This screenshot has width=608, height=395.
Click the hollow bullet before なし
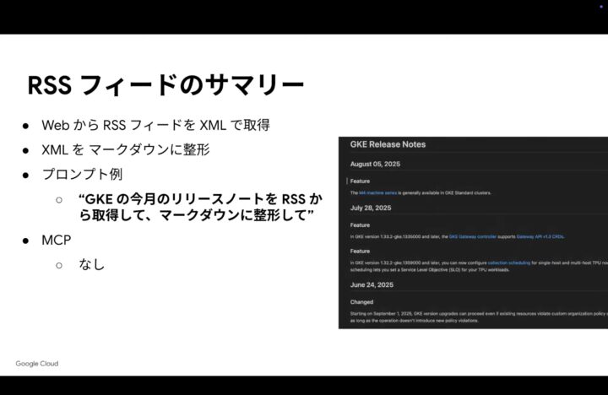[59, 265]
